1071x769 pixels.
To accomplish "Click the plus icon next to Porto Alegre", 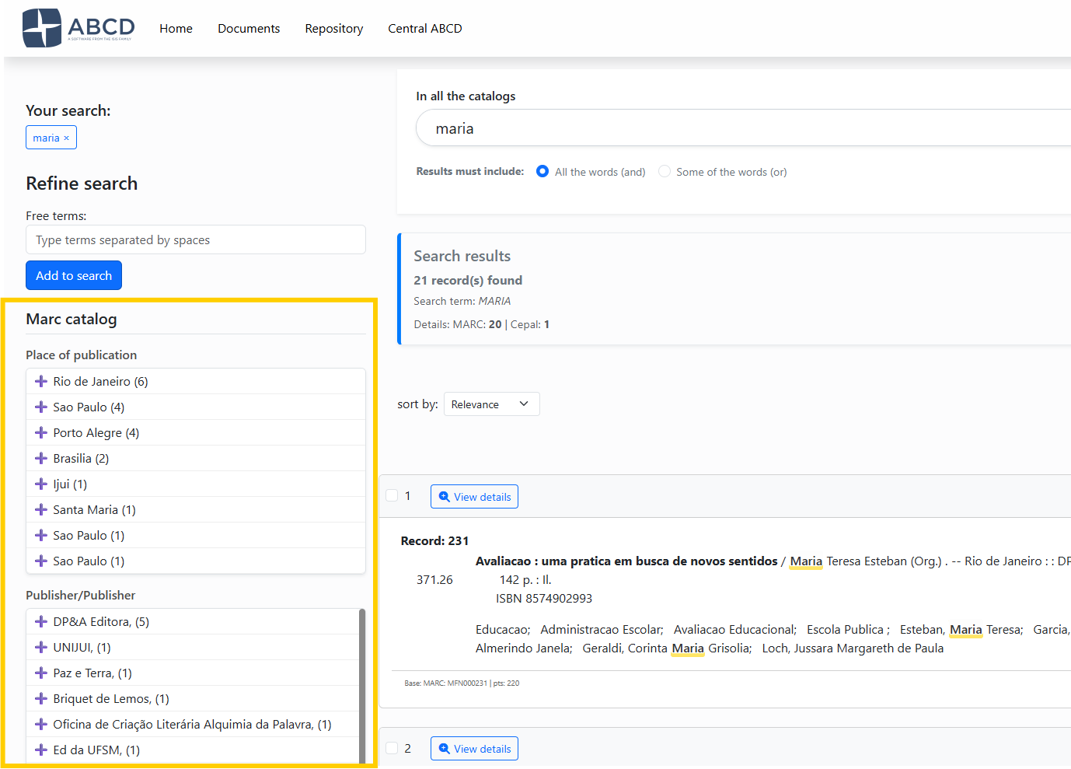I will (x=41, y=432).
